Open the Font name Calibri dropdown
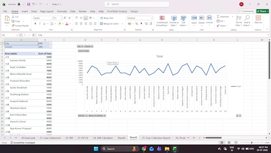The width and height of the screenshot is (271, 153). 52,18
